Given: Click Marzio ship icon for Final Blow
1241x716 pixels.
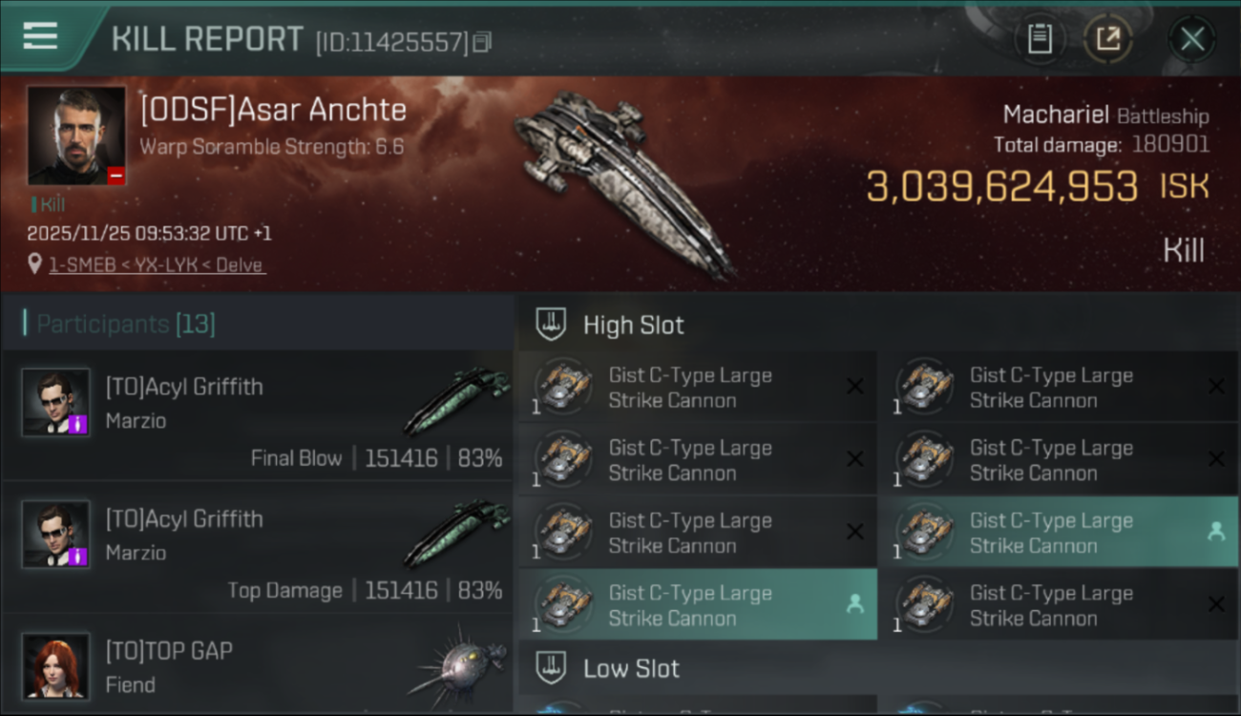Looking at the screenshot, I should pos(456,403).
